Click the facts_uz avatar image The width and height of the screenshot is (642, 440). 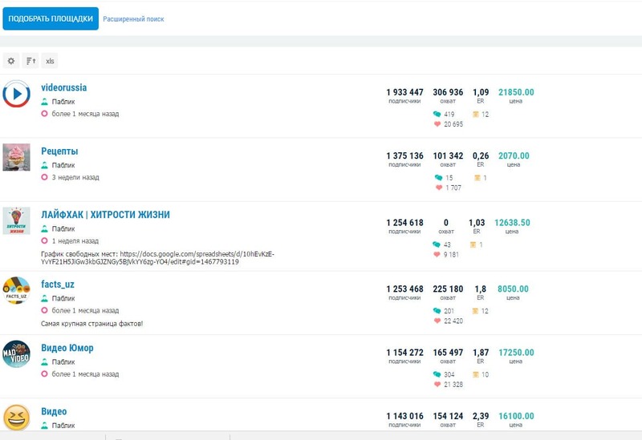(x=17, y=290)
